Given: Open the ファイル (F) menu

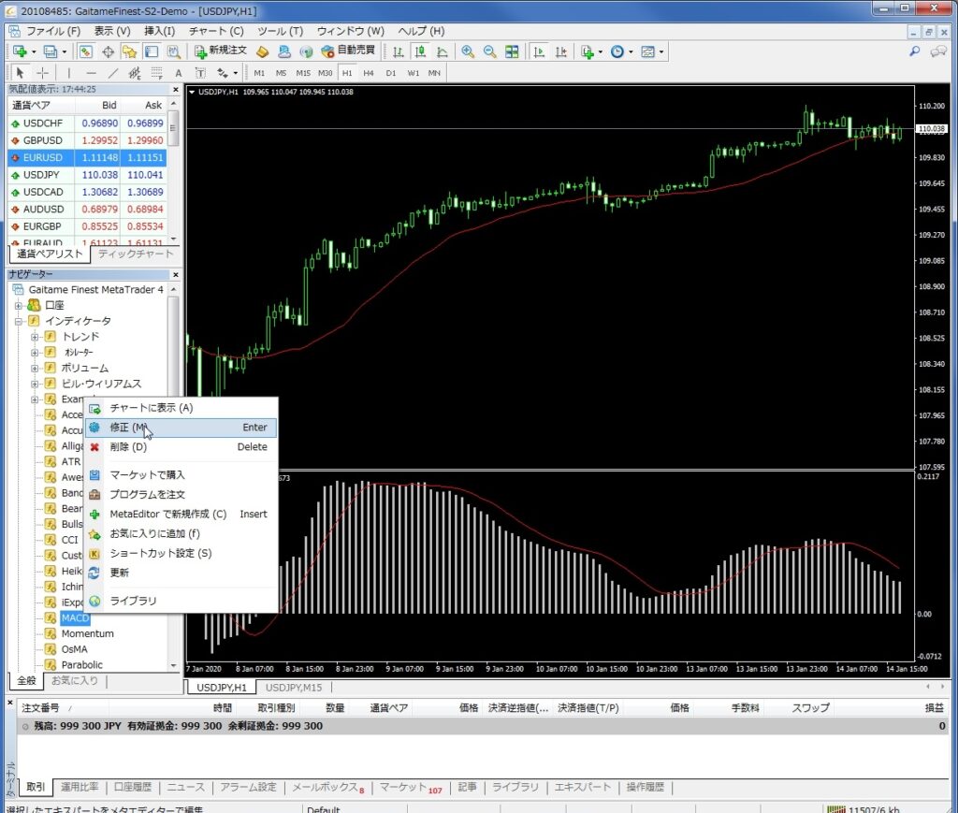Looking at the screenshot, I should (53, 31).
